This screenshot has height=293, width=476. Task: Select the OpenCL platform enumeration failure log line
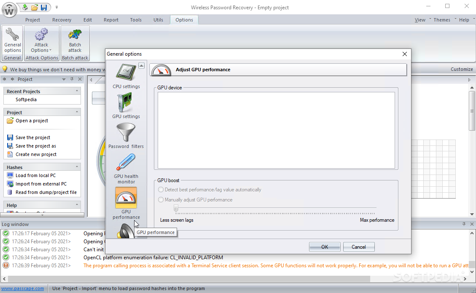coord(153,258)
